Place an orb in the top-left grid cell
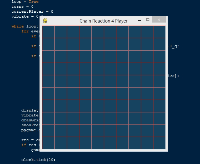 (48, 32)
